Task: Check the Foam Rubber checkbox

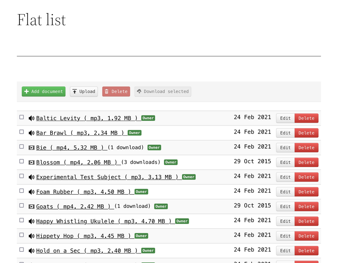Action: pyautogui.click(x=22, y=191)
